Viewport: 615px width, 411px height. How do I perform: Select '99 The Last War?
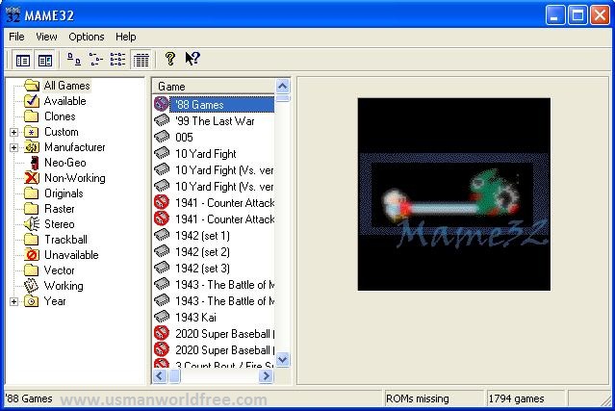(x=215, y=120)
